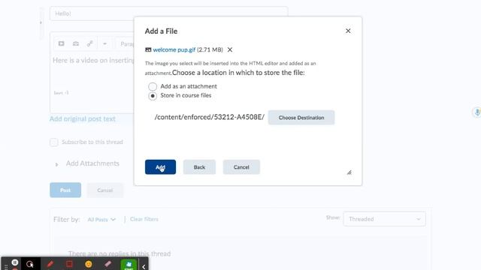Screen dimensions: 481x270
Task: Click the emoji smiley icon
Action: (89, 264)
